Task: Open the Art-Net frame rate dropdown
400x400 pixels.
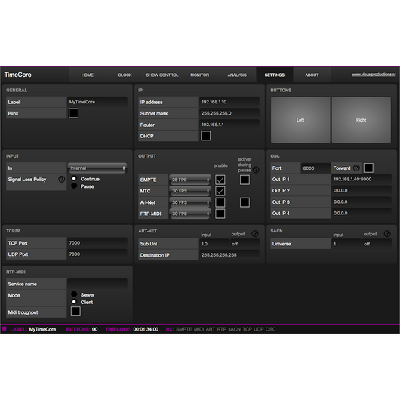Action: point(190,202)
